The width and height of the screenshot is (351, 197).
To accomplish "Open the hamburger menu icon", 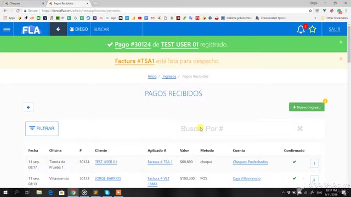I will (x=7, y=29).
